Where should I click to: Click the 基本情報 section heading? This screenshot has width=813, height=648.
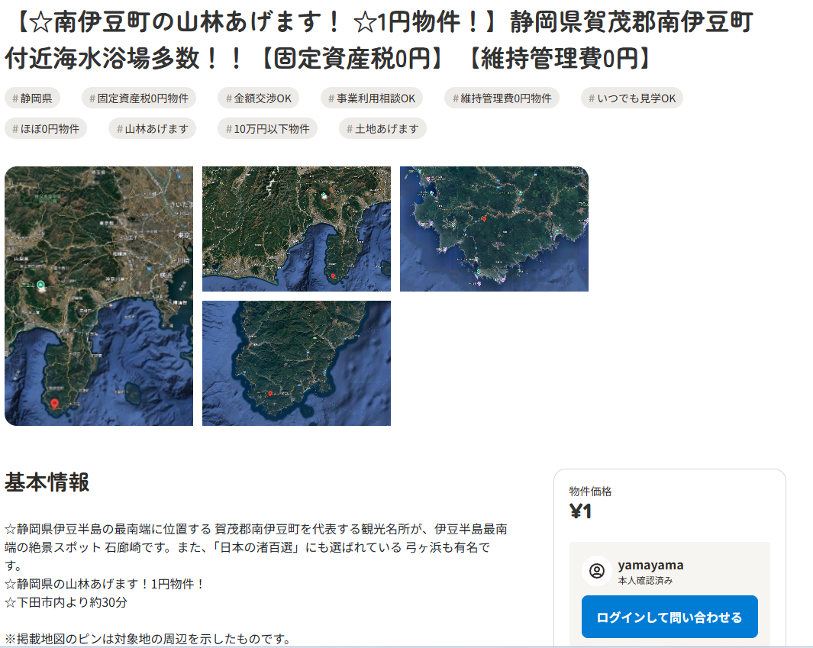coord(47,482)
